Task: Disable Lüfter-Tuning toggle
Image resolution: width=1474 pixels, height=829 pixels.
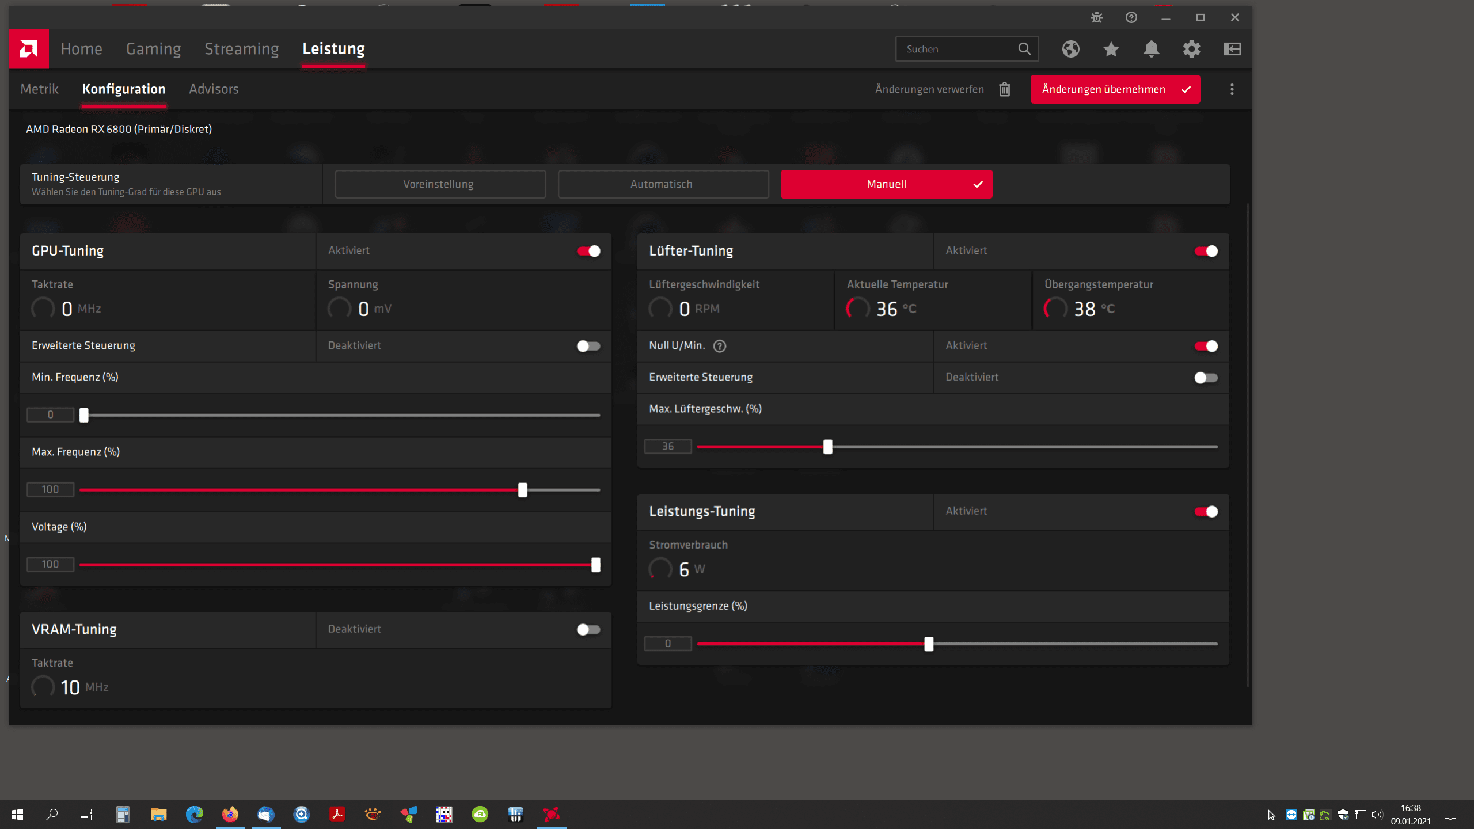Action: (1206, 251)
